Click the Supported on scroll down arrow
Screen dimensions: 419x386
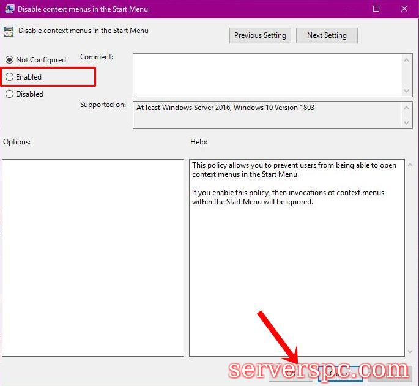tap(407, 123)
